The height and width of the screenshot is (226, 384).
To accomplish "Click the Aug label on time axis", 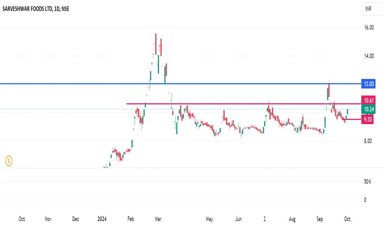I will coord(292,219).
